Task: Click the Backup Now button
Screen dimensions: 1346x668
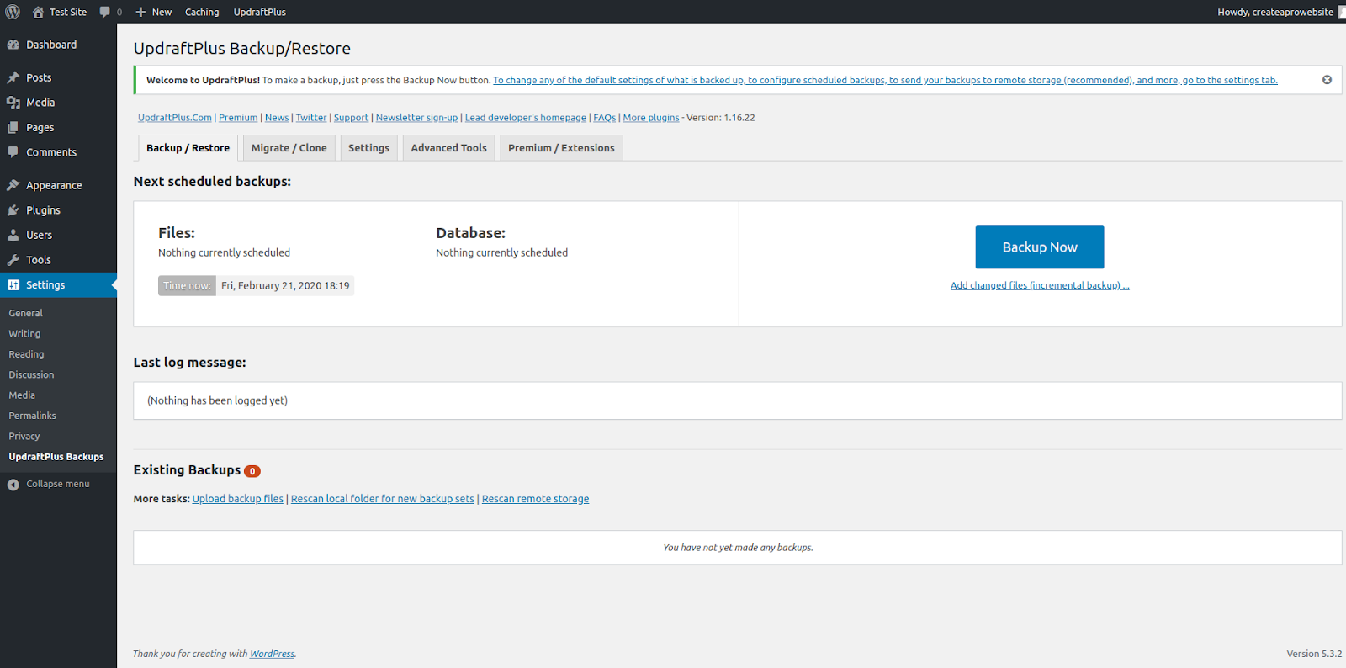Action: pyautogui.click(x=1040, y=247)
